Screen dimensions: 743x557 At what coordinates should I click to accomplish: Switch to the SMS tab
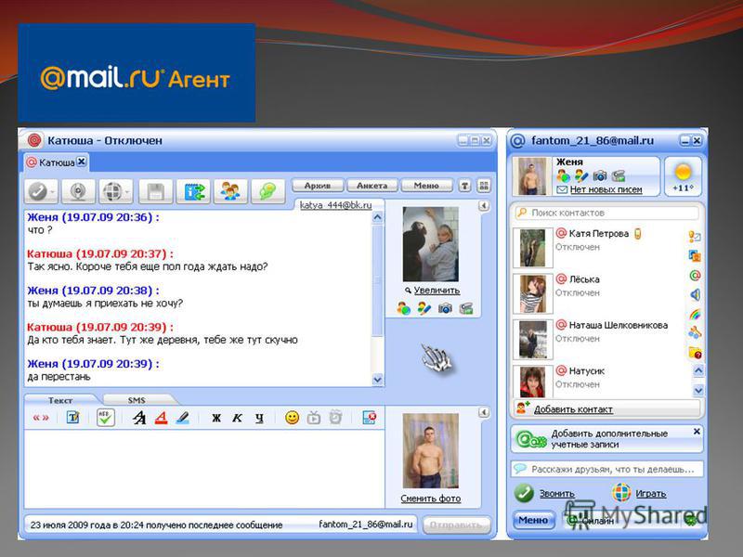click(137, 400)
